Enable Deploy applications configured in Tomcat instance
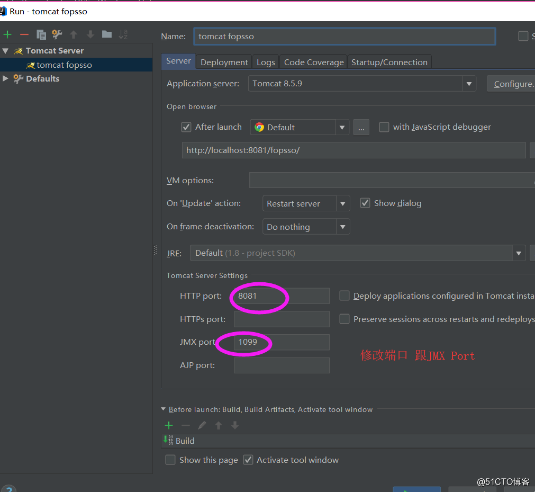This screenshot has height=492, width=535. point(344,296)
